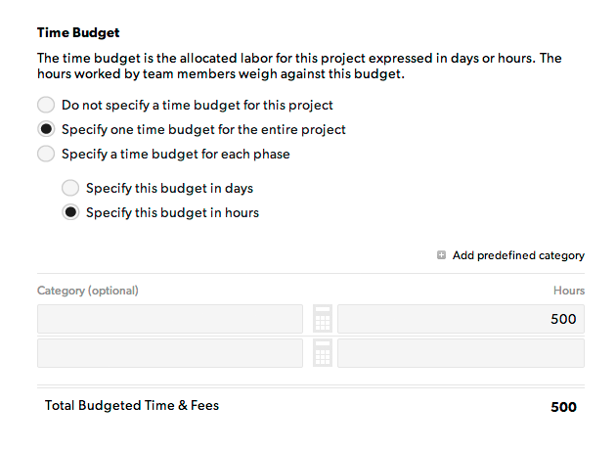
Task: Click the empty Hours field in second row
Action: (x=461, y=353)
